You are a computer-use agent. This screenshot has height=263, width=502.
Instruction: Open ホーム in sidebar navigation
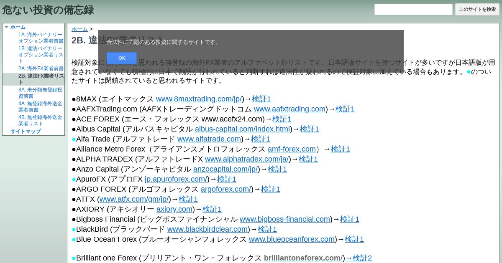click(x=18, y=27)
